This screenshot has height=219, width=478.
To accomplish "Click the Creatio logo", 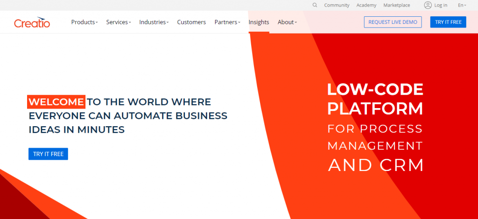I will coord(32,22).
